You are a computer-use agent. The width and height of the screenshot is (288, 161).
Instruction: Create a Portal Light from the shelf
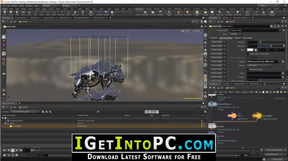[x=228, y=13]
